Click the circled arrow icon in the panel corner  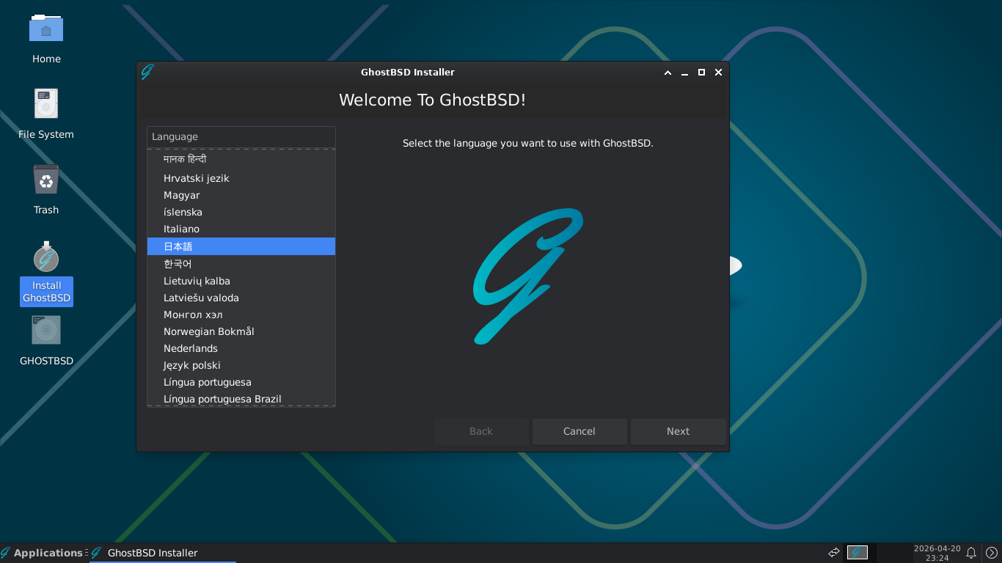click(992, 553)
